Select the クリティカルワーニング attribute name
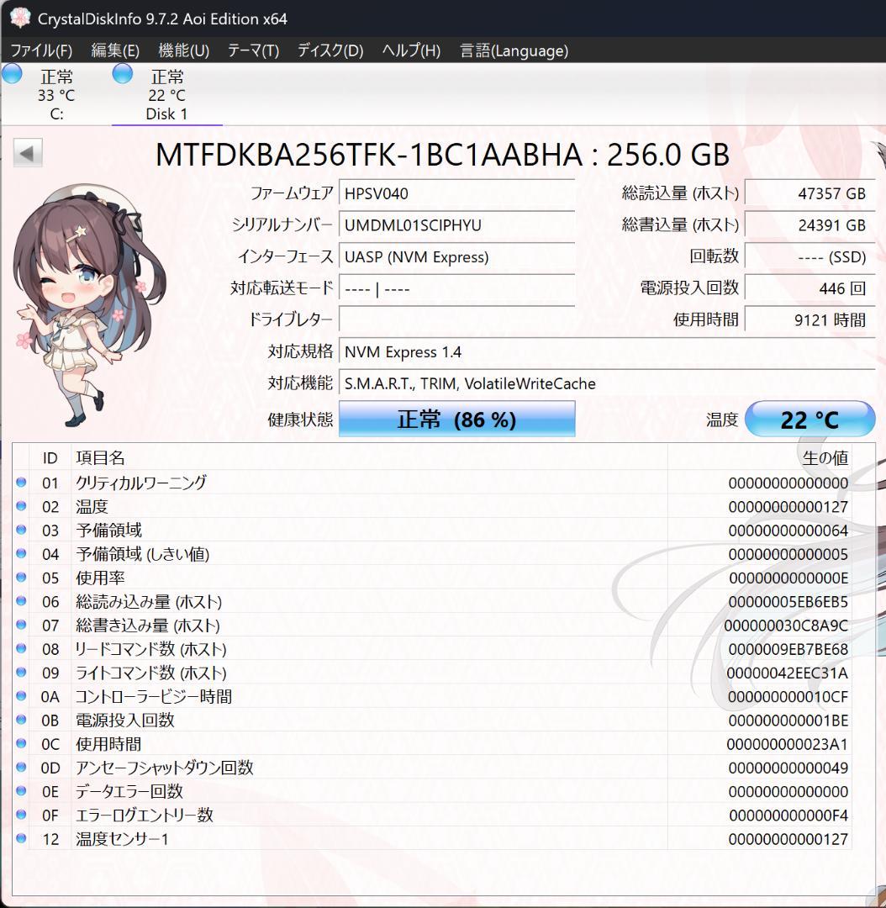Screen dimensions: 886x908 click(140, 483)
